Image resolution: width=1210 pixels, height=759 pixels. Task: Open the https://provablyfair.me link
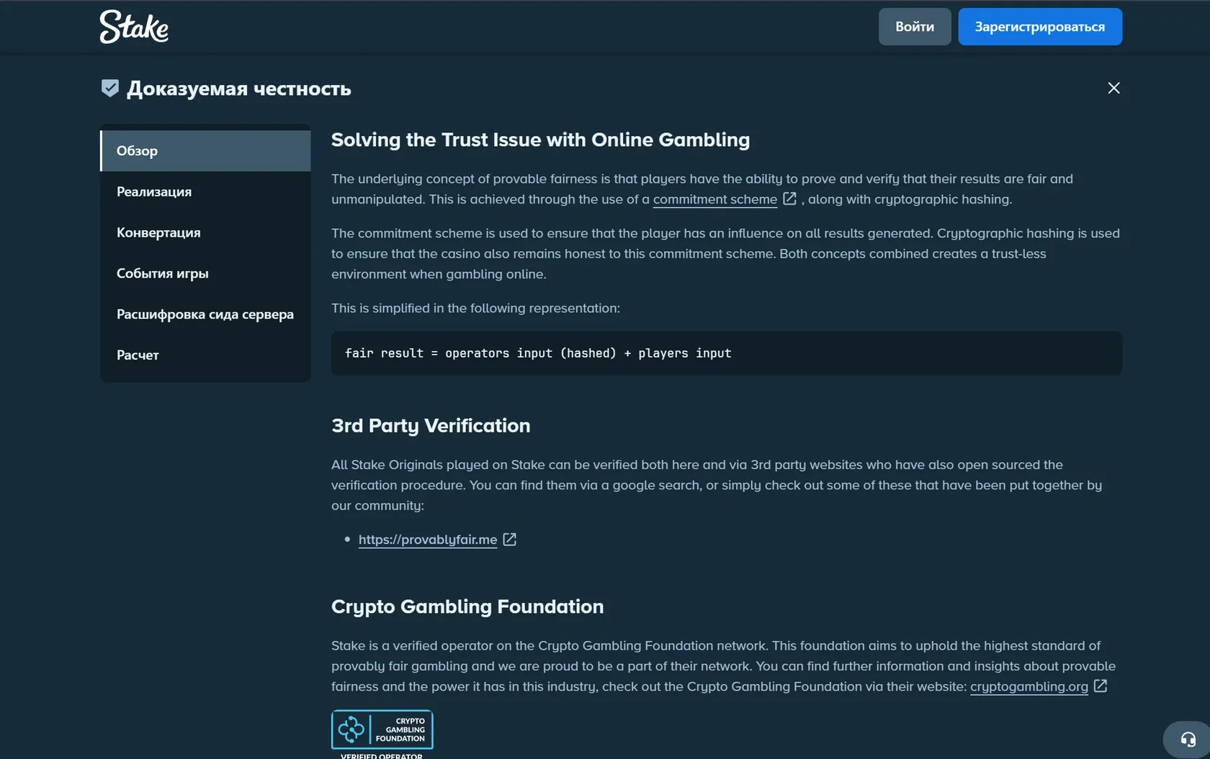[x=428, y=540]
